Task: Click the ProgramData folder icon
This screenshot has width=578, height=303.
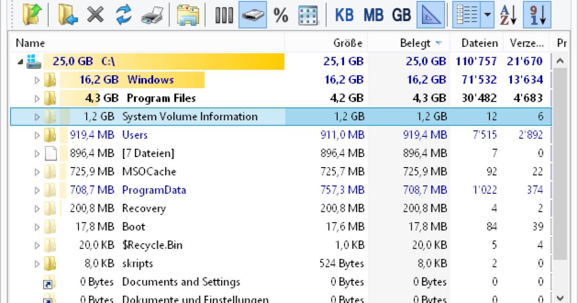Action: pyautogui.click(x=50, y=190)
